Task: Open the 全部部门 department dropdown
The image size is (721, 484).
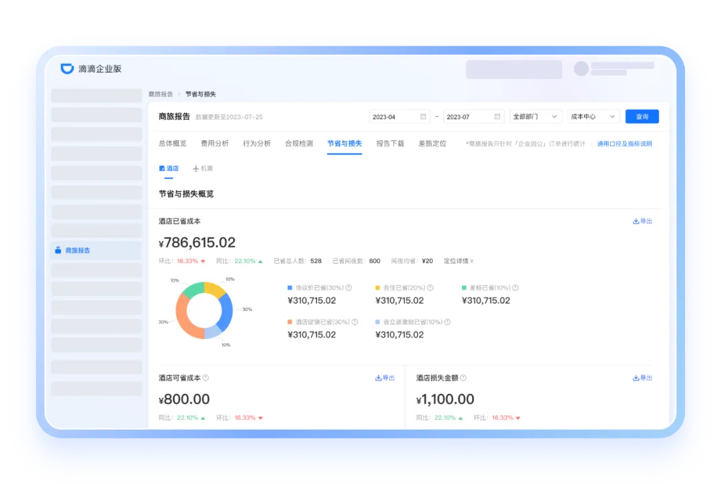Action: coord(535,117)
